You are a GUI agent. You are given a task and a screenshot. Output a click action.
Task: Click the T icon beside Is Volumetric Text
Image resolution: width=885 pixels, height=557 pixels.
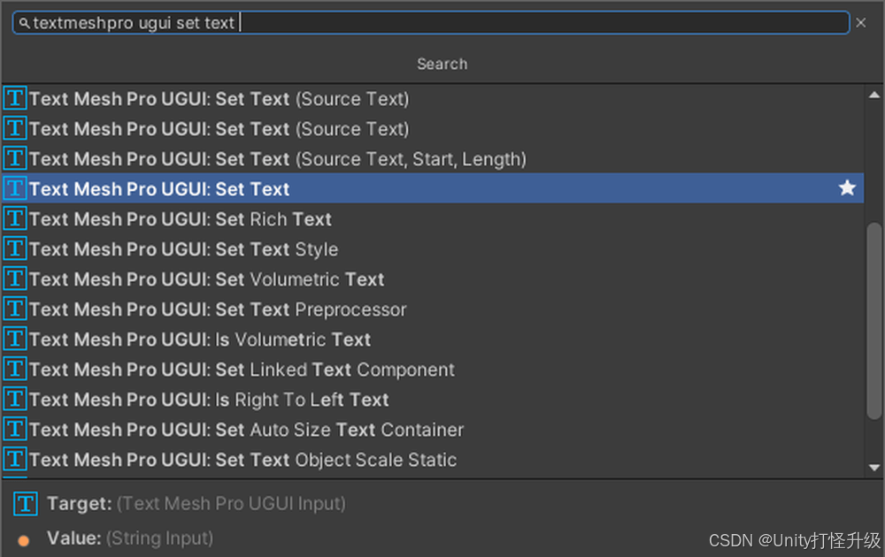tap(15, 339)
